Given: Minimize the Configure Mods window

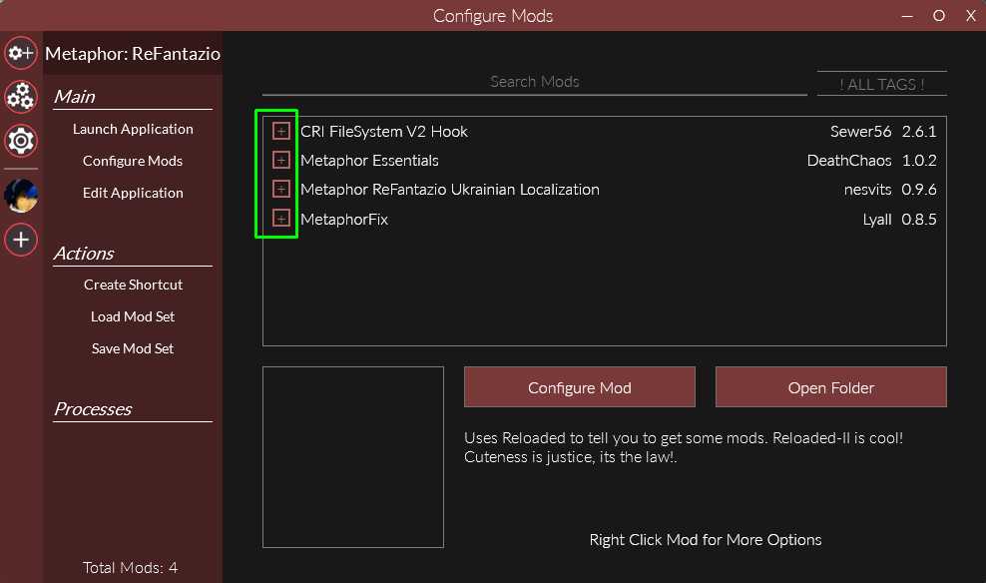Looking at the screenshot, I should point(907,16).
